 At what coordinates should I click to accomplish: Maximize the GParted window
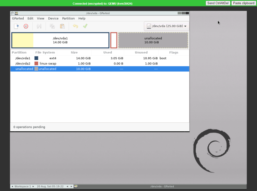tap(183, 13)
